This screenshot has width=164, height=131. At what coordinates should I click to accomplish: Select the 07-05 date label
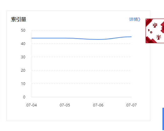click(65, 105)
